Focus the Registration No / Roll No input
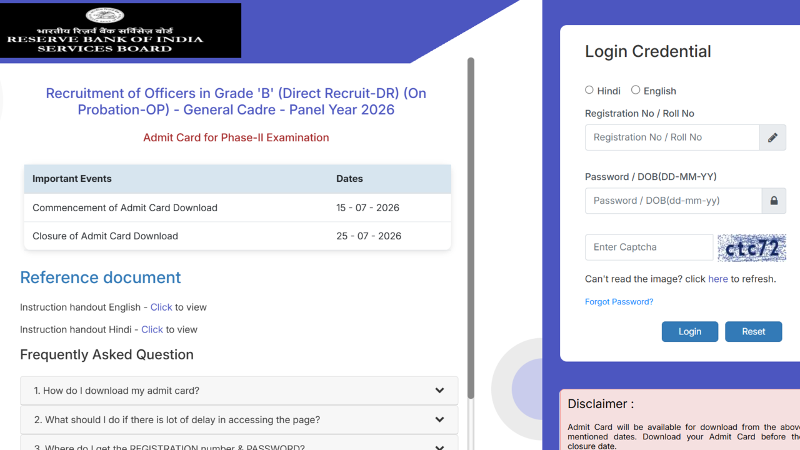The image size is (800, 450). coord(672,137)
